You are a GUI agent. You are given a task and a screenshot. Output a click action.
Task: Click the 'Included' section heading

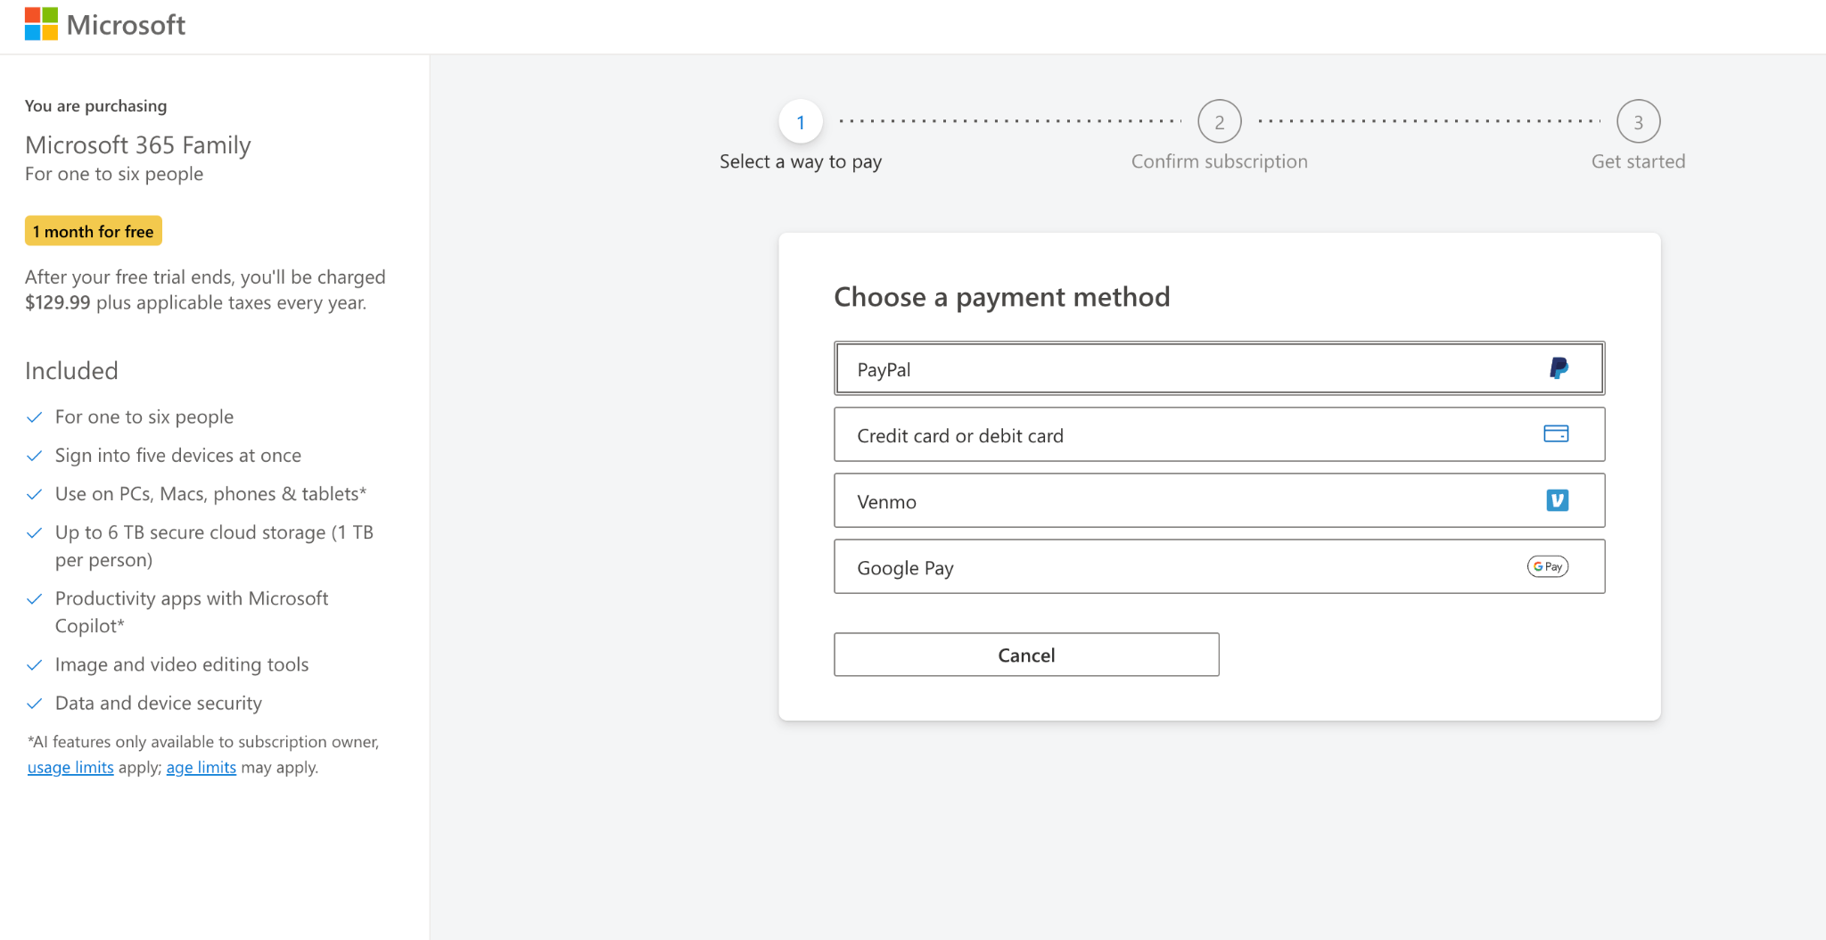[71, 370]
